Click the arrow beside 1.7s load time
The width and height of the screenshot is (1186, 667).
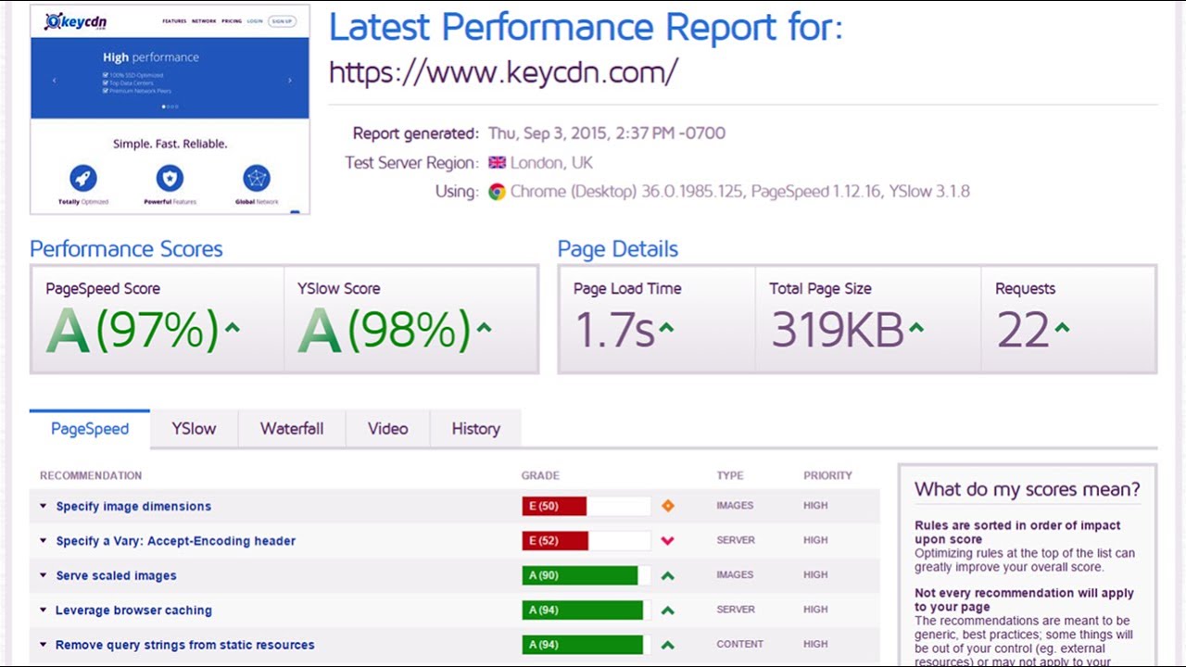(666, 326)
